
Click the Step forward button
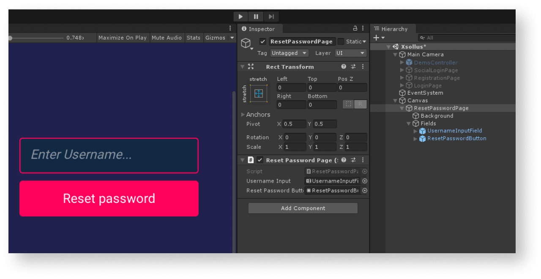click(x=271, y=16)
